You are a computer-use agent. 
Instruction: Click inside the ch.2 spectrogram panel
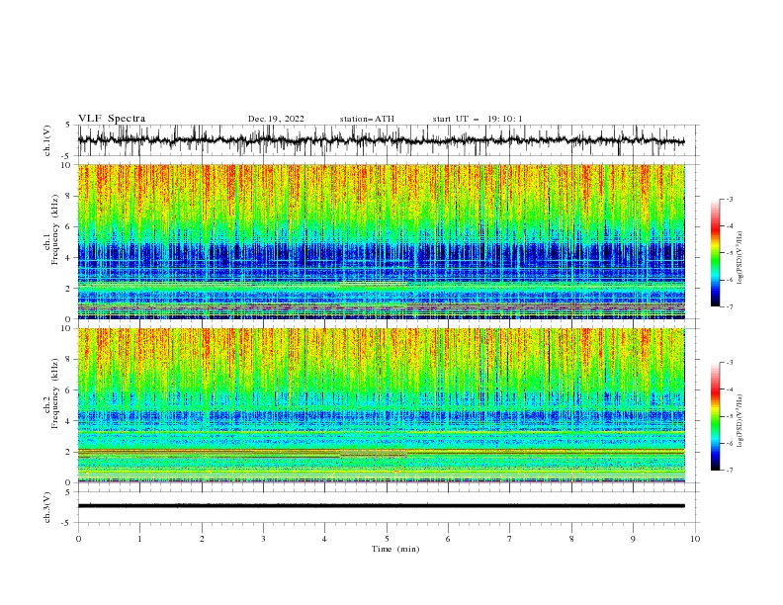click(381, 405)
